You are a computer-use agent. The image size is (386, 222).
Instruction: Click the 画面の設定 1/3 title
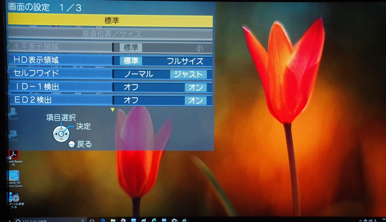[x=44, y=8]
